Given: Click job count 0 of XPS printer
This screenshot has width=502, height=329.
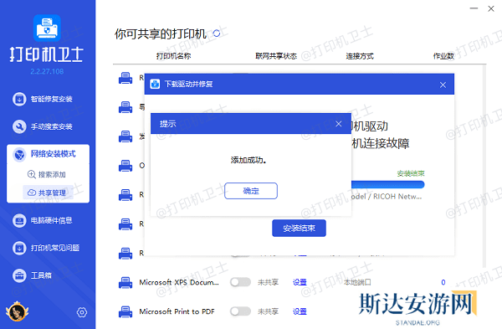Looking at the screenshot, I should (x=443, y=282).
